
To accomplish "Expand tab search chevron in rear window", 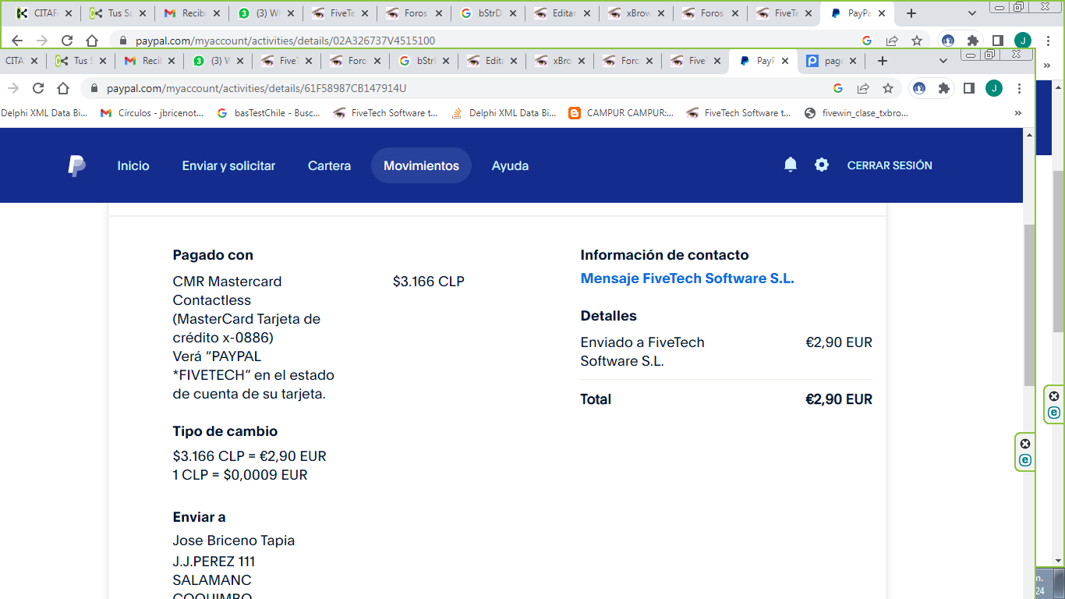I will (972, 13).
